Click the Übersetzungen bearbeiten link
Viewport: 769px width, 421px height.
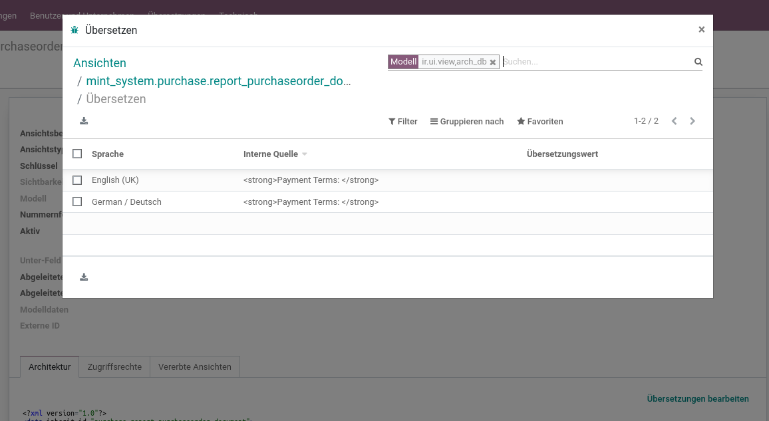click(697, 399)
